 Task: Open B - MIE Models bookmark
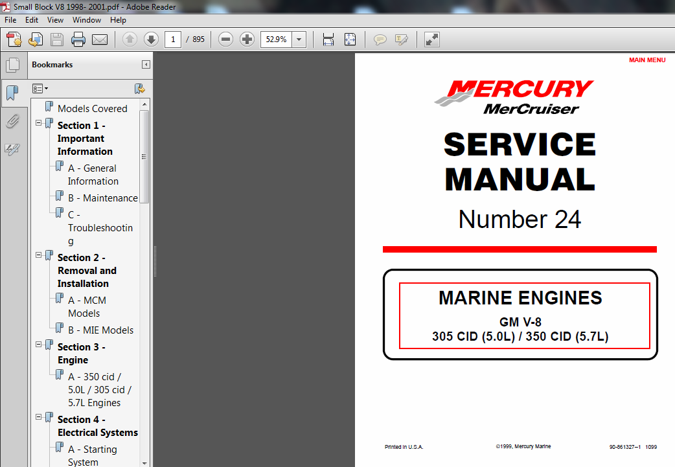pos(101,330)
